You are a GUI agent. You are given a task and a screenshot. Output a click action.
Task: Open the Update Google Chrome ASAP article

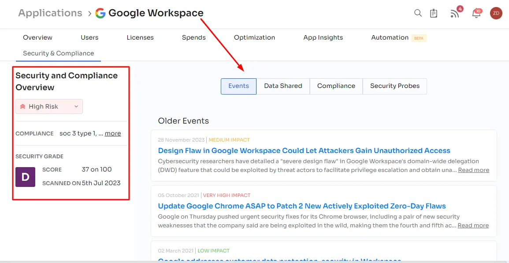click(x=302, y=206)
